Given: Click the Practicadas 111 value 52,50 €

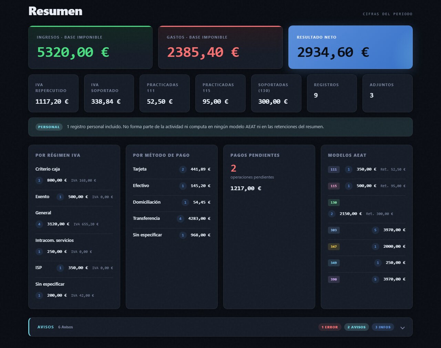Looking at the screenshot, I should (x=160, y=102).
